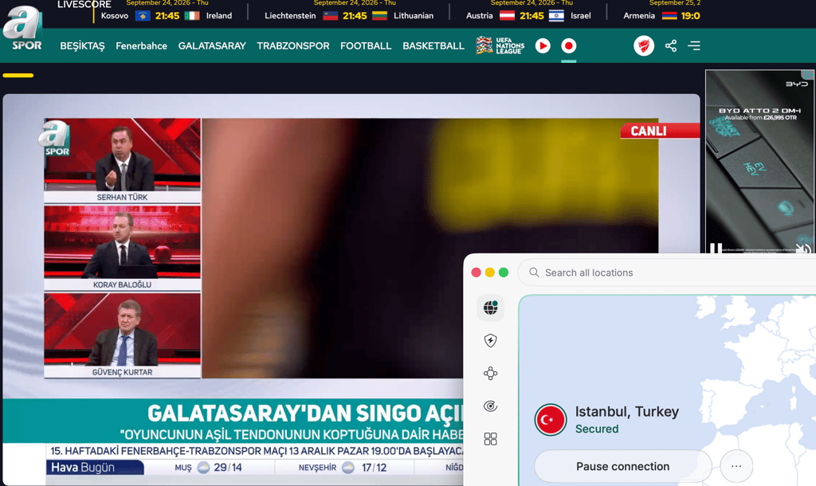Click the share icon in the navbar
The height and width of the screenshot is (486, 816).
pos(671,45)
